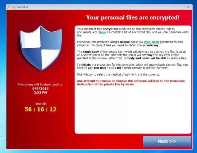197x153 pixels.
Task: Click the "nobody and never will be able" phrase
Action: (x=145, y=58)
